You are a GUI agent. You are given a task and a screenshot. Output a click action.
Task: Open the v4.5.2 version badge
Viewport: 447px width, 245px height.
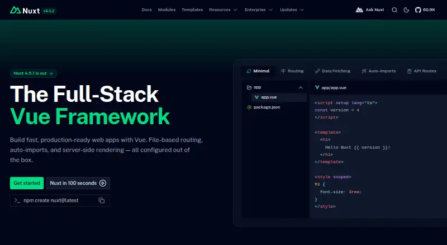point(49,11)
